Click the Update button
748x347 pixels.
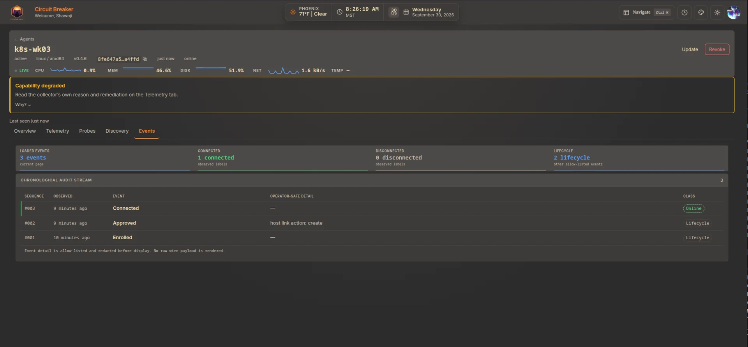tap(690, 49)
